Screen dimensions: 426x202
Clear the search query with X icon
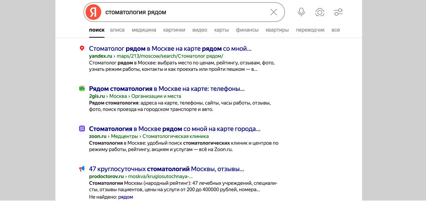tap(274, 12)
